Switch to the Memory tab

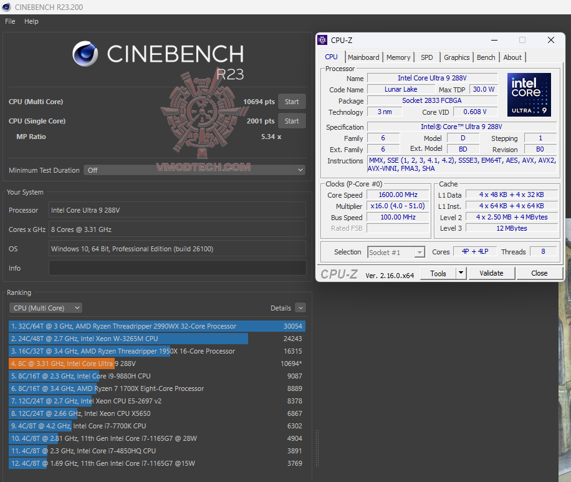(398, 57)
